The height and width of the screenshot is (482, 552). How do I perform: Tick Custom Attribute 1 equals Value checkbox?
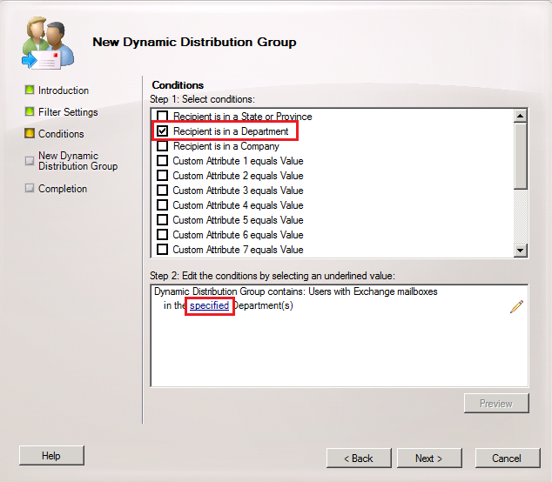[x=162, y=161]
